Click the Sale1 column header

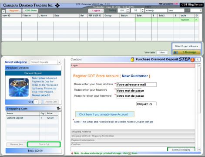coord(144,16)
